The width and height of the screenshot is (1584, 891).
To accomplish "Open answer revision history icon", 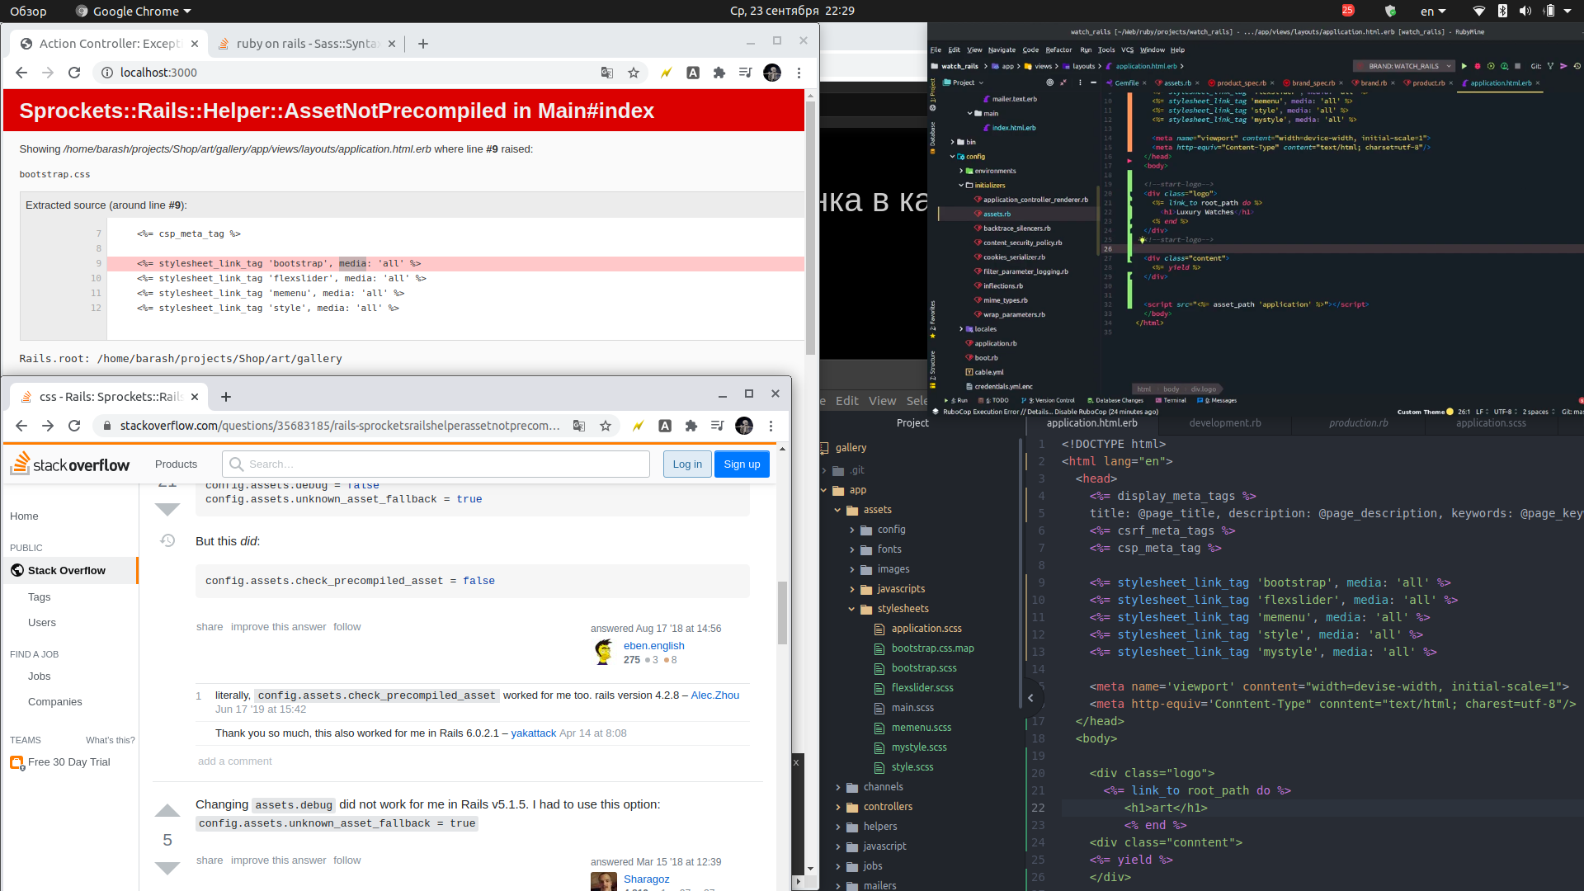I will coord(167,540).
